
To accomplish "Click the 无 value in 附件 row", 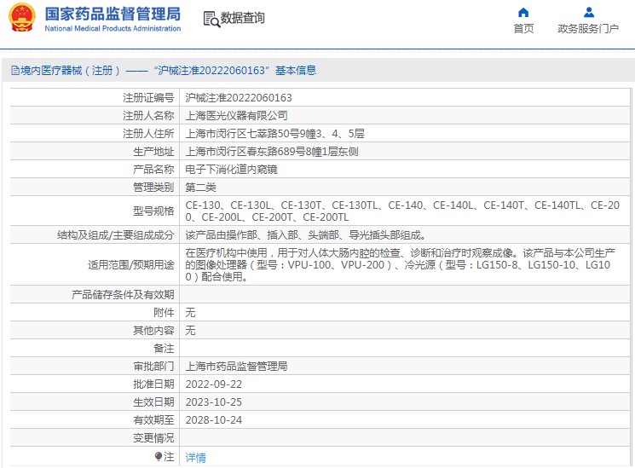I will point(190,312).
